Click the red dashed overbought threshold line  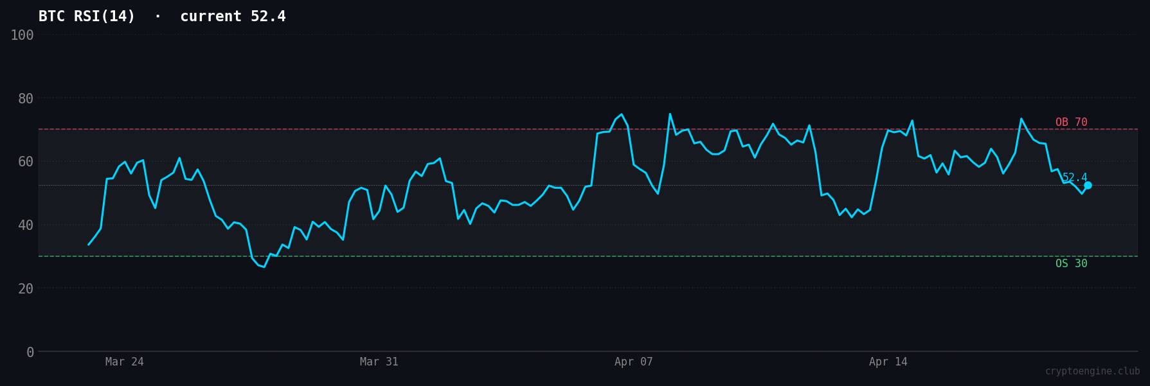[x=514, y=129]
